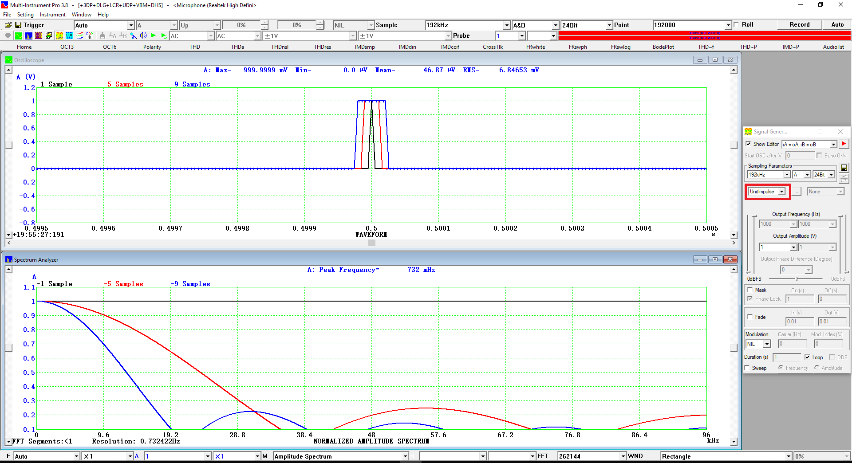Viewport: 852px width, 463px height.
Task: Uncheck Show Editor in Signal Generator
Action: [x=748, y=144]
